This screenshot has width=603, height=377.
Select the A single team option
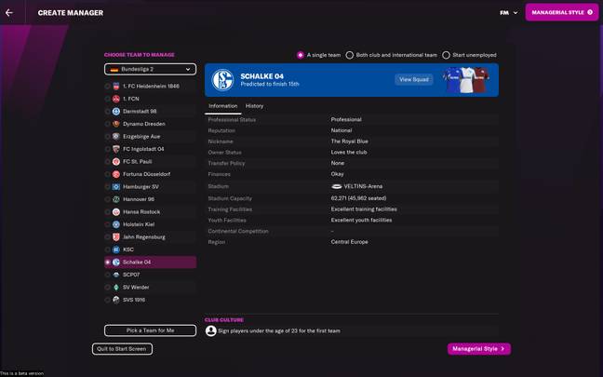[x=318, y=55]
